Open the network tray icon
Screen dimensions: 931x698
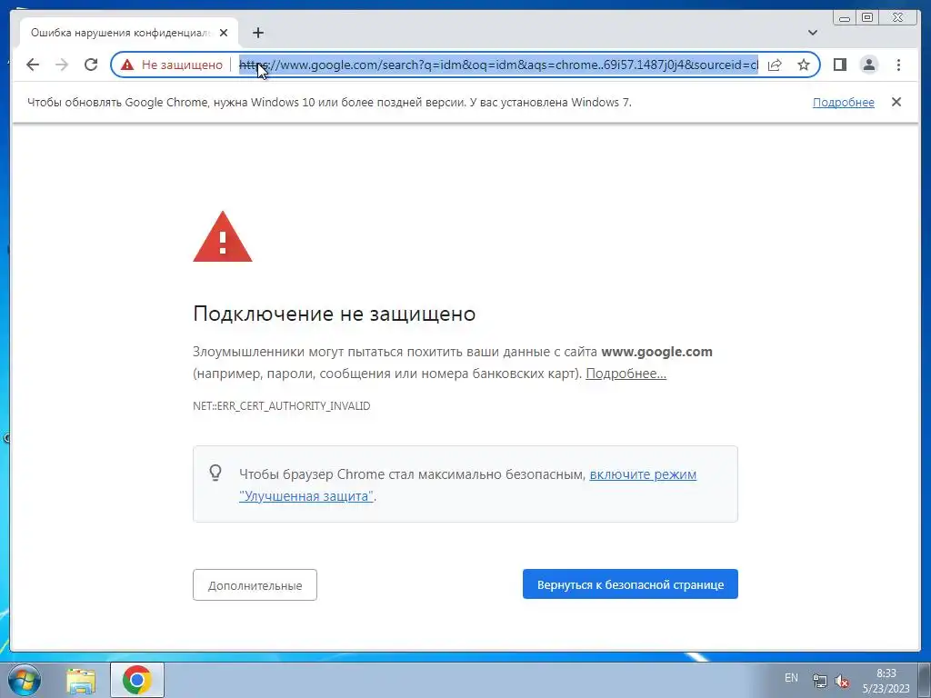coord(819,682)
